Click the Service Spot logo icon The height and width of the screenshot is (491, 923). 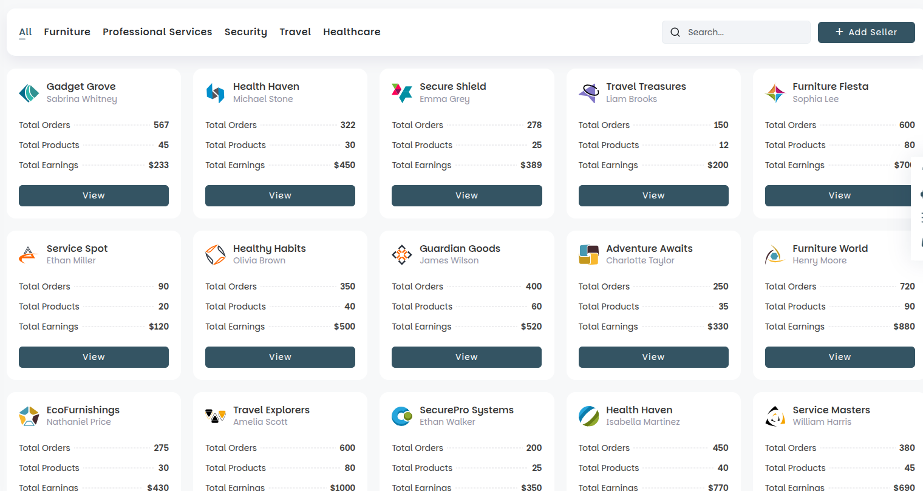tap(29, 254)
